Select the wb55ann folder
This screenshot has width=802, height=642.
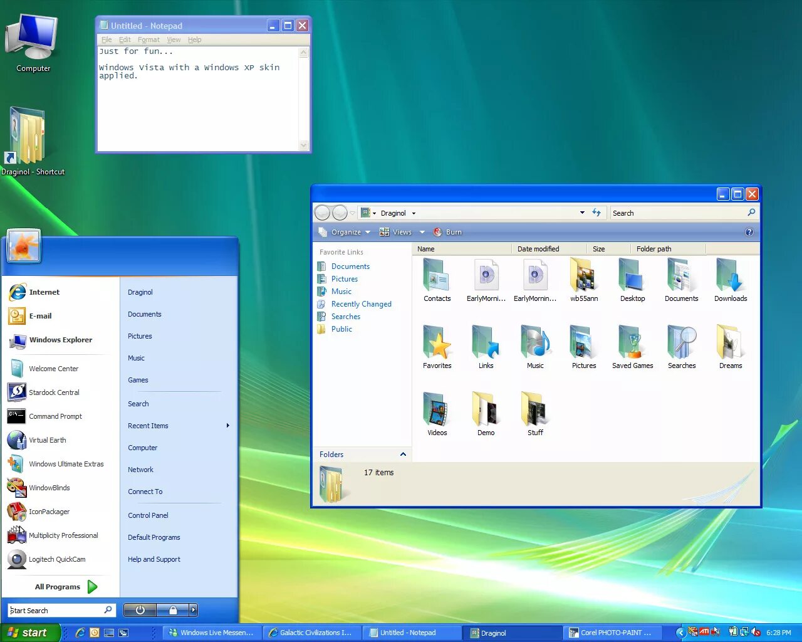(x=584, y=280)
